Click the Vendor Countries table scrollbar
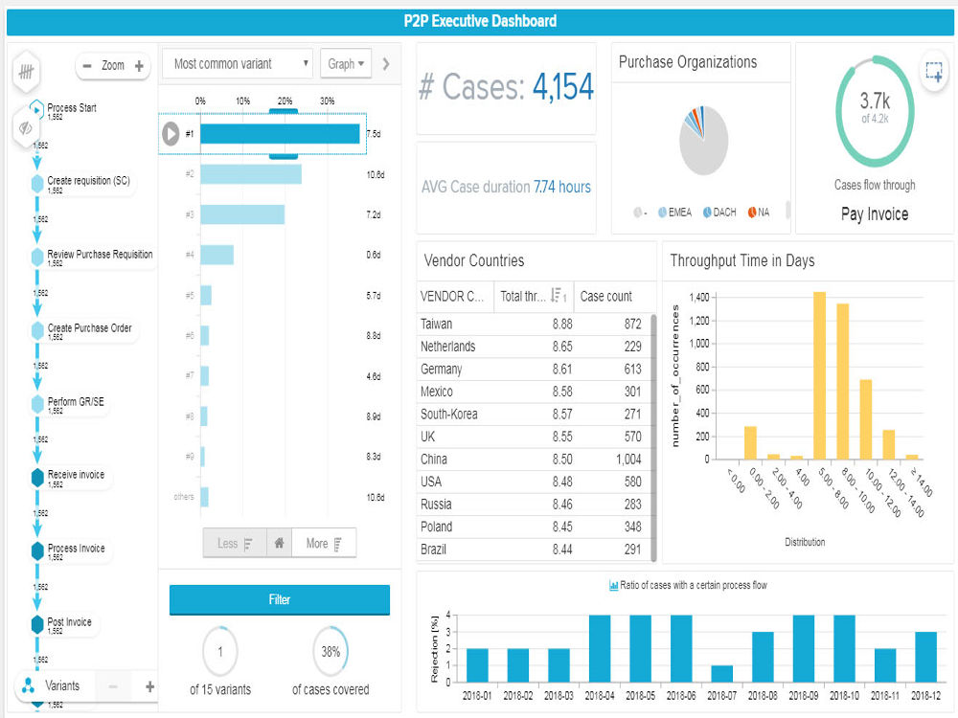 (653, 438)
